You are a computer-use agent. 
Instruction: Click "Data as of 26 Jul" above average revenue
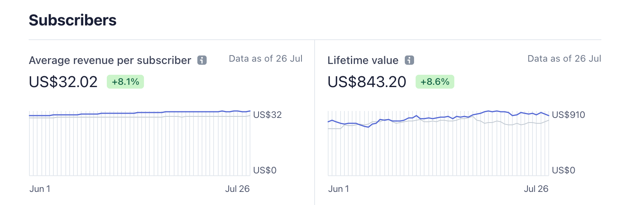(x=265, y=59)
